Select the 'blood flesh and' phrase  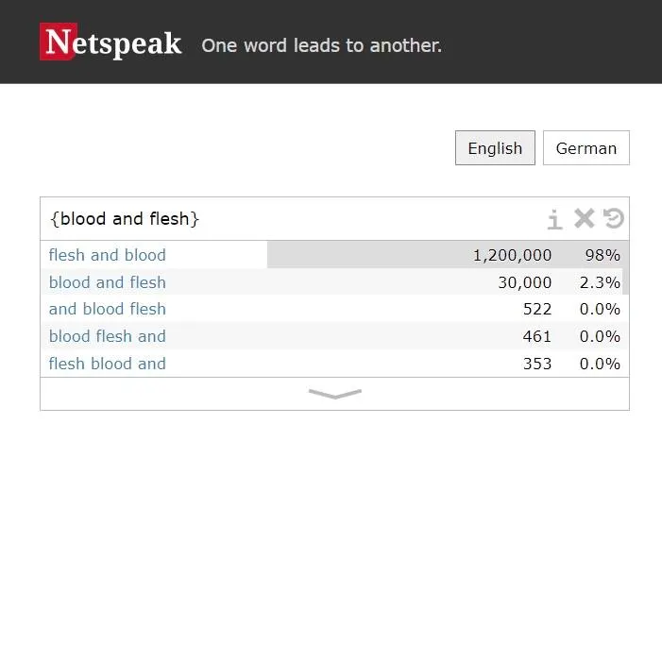point(108,336)
